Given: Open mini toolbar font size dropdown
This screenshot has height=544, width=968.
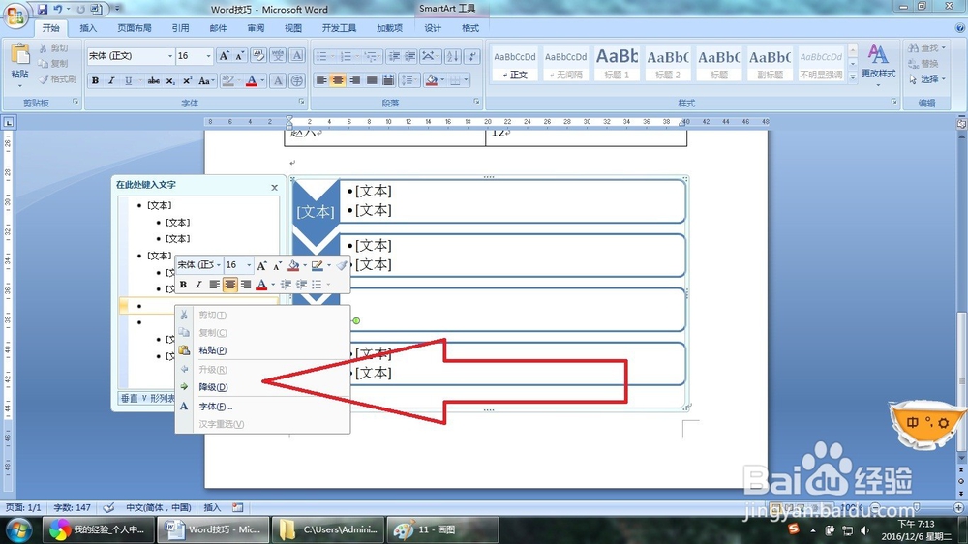Looking at the screenshot, I should 249,265.
